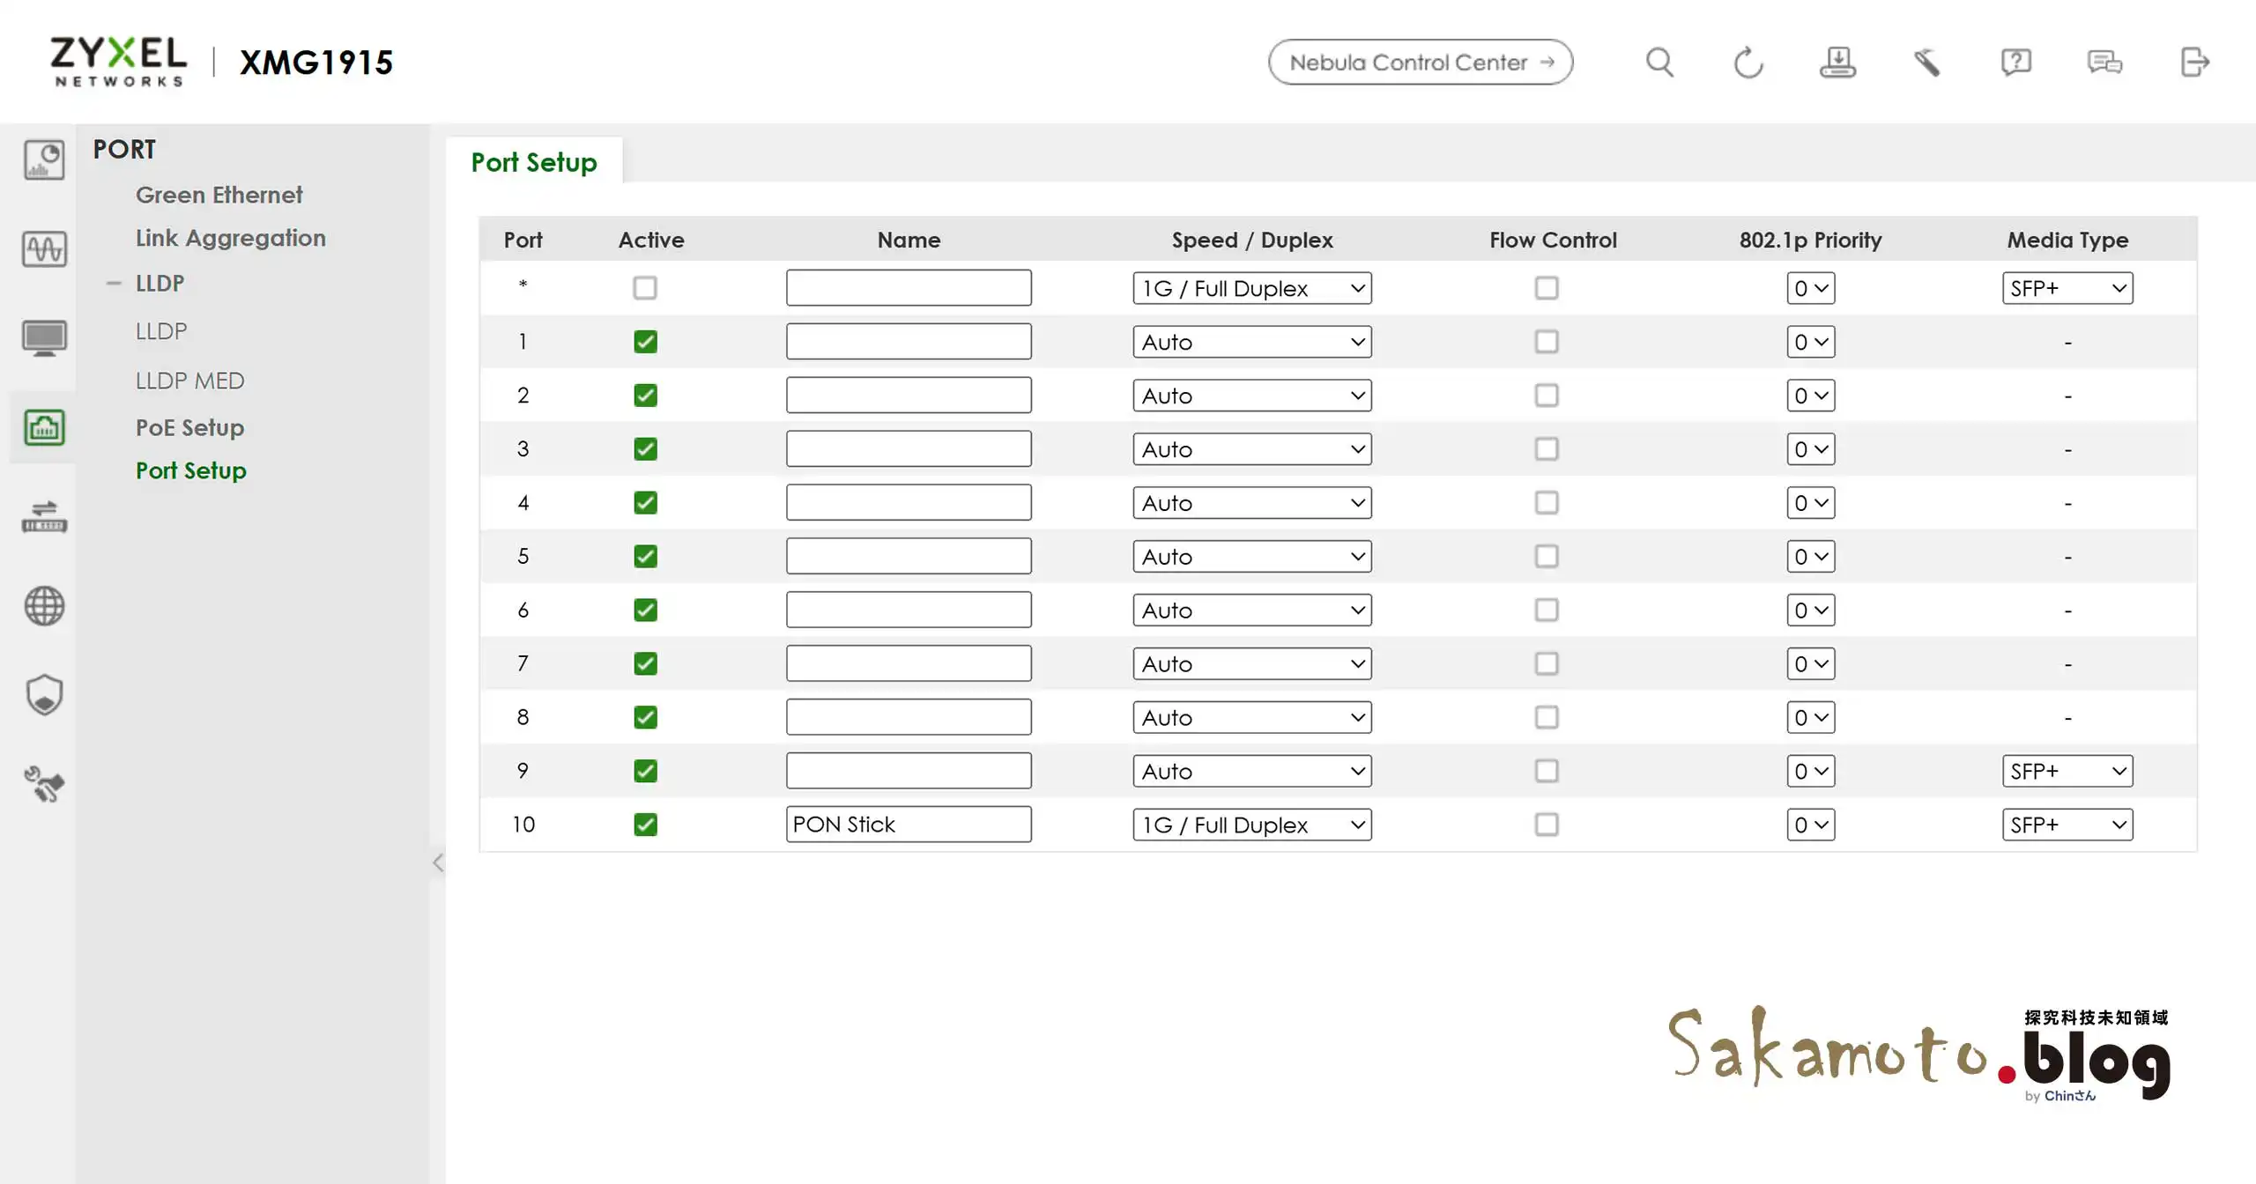Select the Port Setup tab

tap(534, 162)
